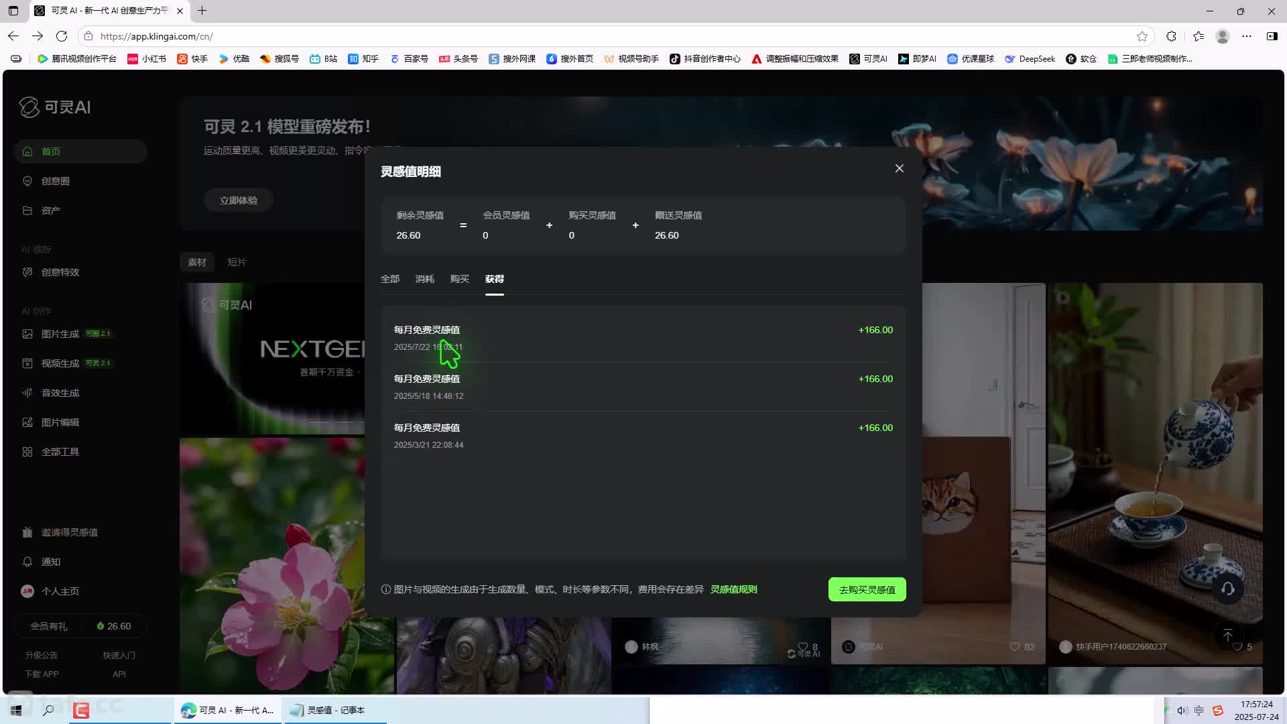
Task: Click the 邀请得灵感值 gift item
Action: (x=69, y=532)
